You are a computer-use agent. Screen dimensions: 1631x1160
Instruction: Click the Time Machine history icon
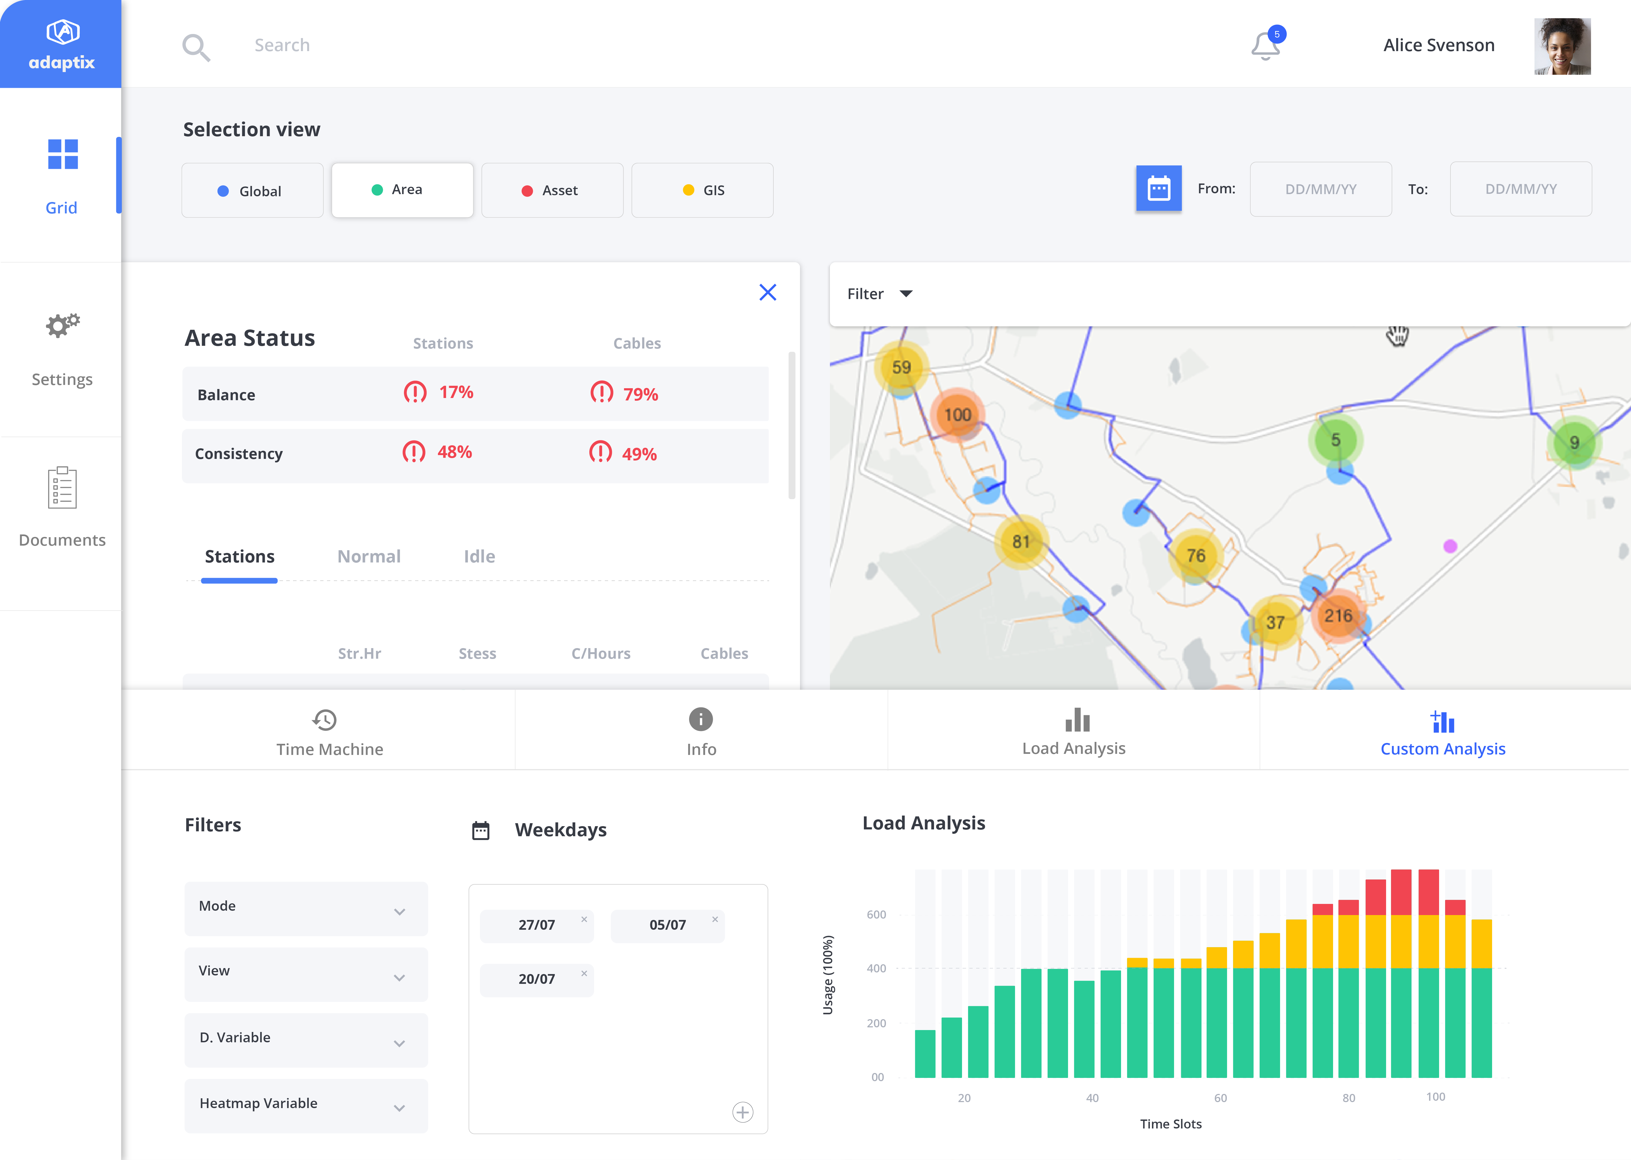(324, 719)
